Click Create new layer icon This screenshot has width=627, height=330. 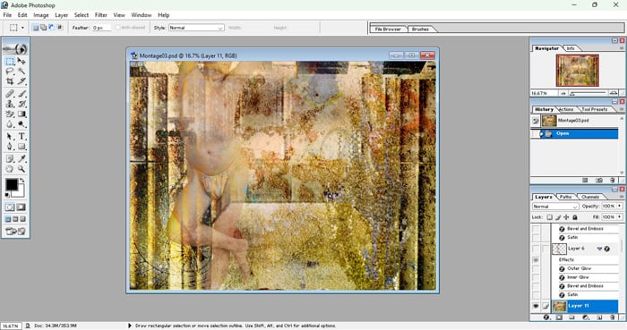(x=599, y=317)
